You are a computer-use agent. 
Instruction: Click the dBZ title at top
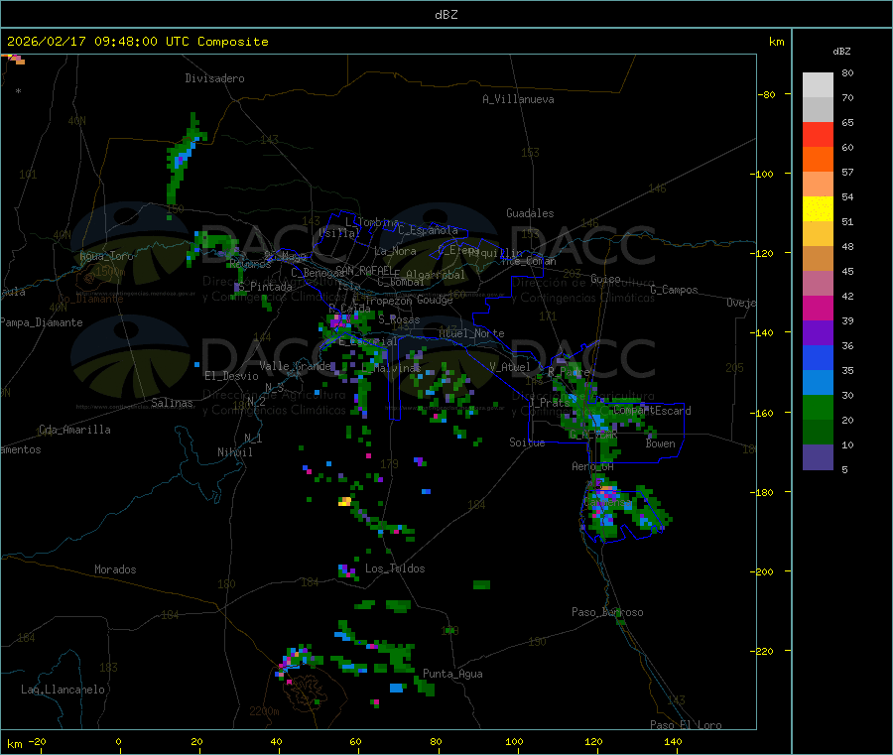coord(446,15)
